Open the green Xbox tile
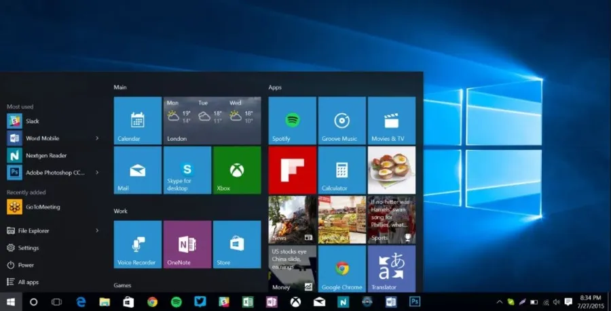611x311 pixels. 237,170
